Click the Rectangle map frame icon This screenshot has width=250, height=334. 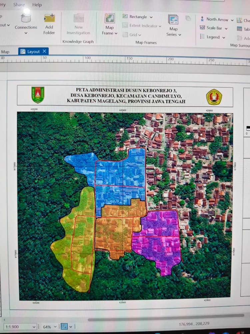click(125, 16)
